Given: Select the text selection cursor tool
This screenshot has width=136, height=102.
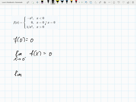Looking at the screenshot, I should click(x=28, y=2).
